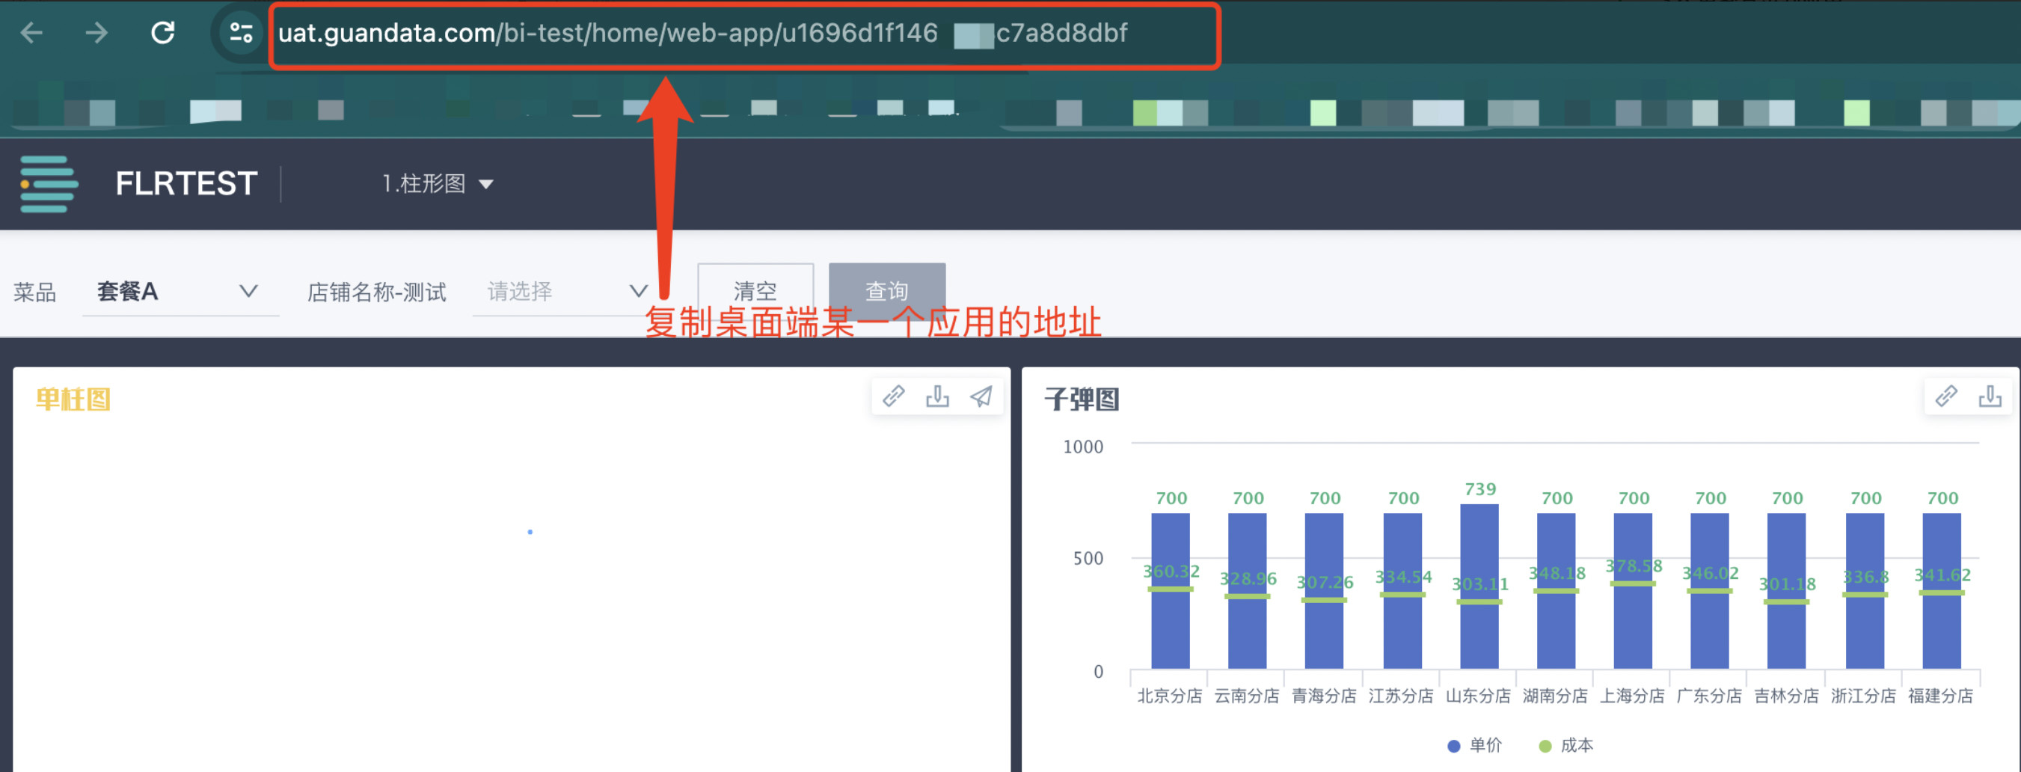Click link icon on the 子弹图 card
This screenshot has width=2021, height=772.
(1946, 396)
